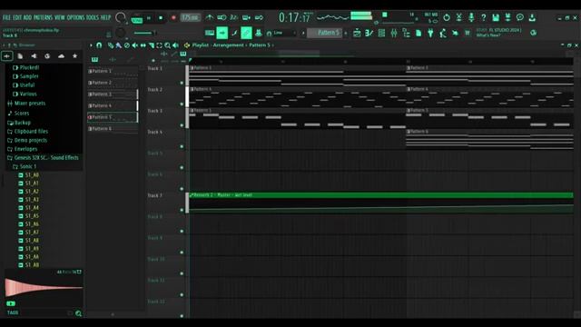Image resolution: width=581 pixels, height=327 pixels.
Task: Select the playlist slip tool
Action: (143, 45)
